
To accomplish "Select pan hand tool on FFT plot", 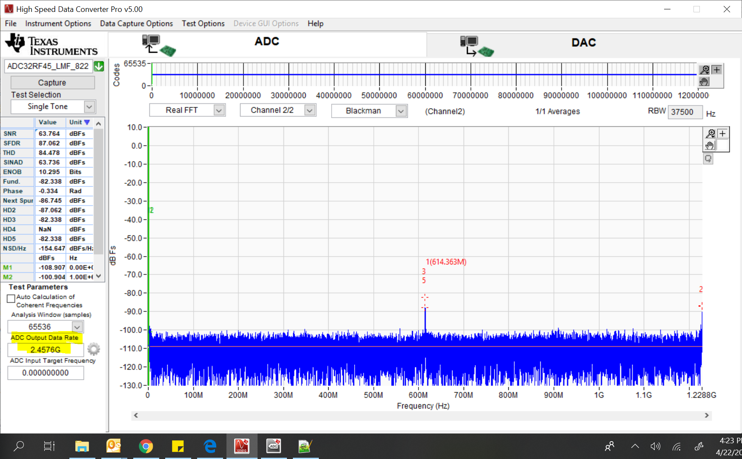I will [710, 145].
